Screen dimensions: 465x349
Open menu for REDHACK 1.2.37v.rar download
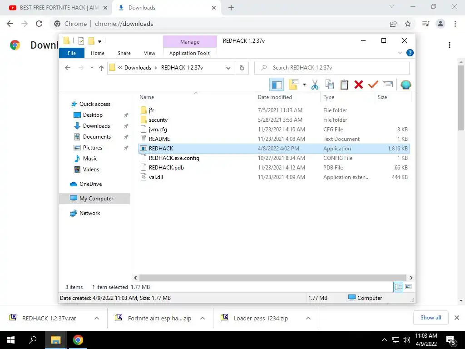pyautogui.click(x=97, y=318)
